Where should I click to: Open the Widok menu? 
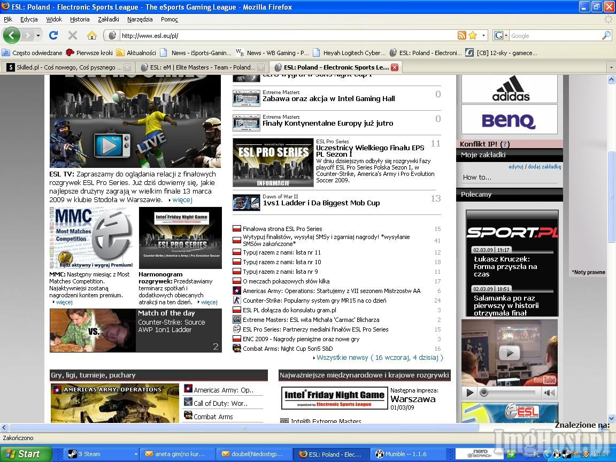54,19
